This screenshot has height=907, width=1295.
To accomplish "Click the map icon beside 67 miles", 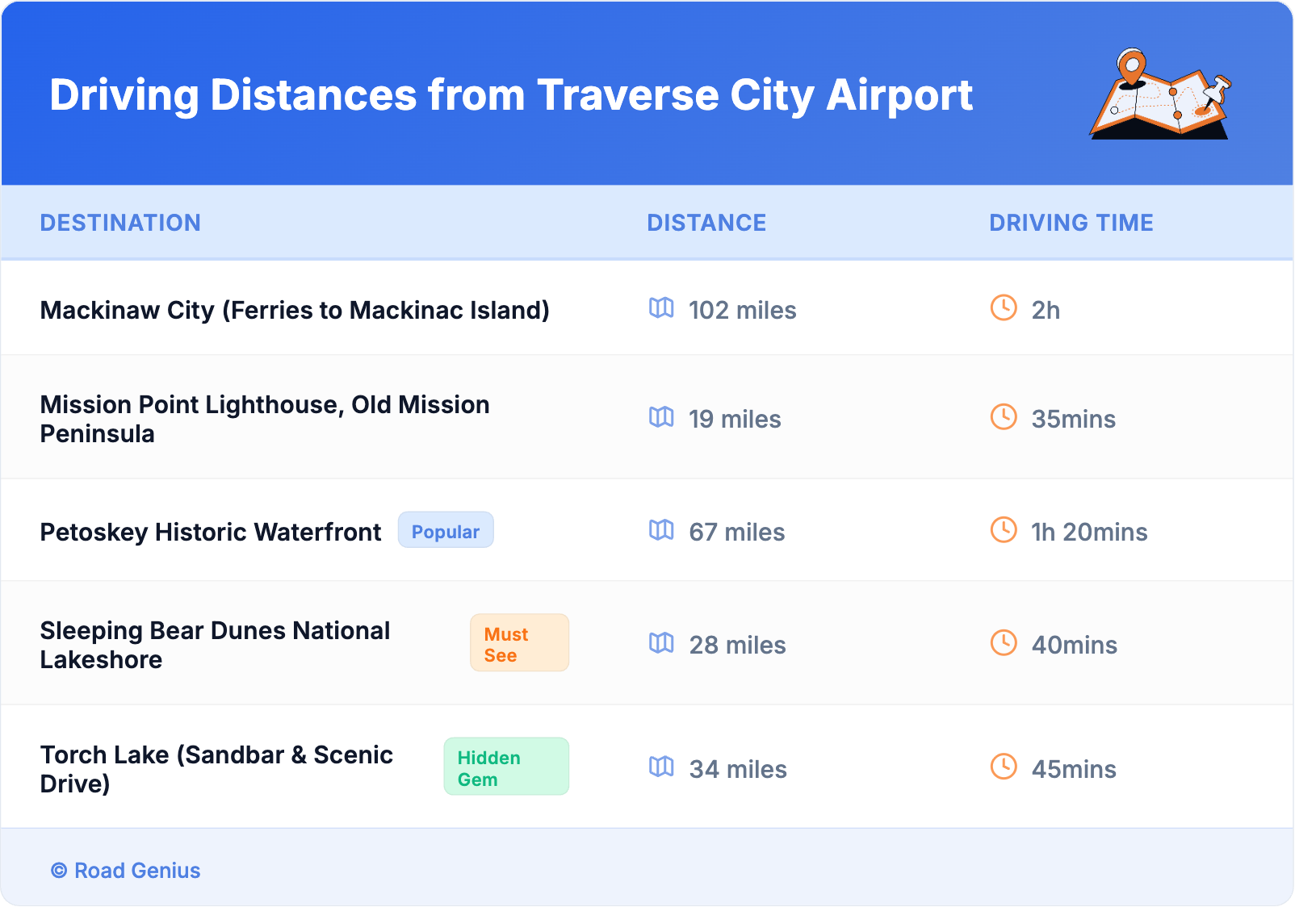I will [x=661, y=530].
